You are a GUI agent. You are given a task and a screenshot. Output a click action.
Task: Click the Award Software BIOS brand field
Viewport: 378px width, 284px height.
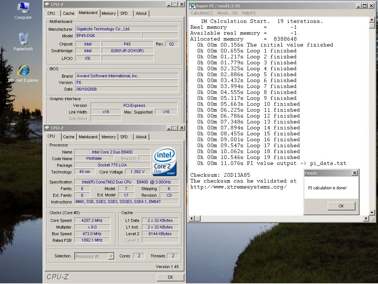click(127, 76)
